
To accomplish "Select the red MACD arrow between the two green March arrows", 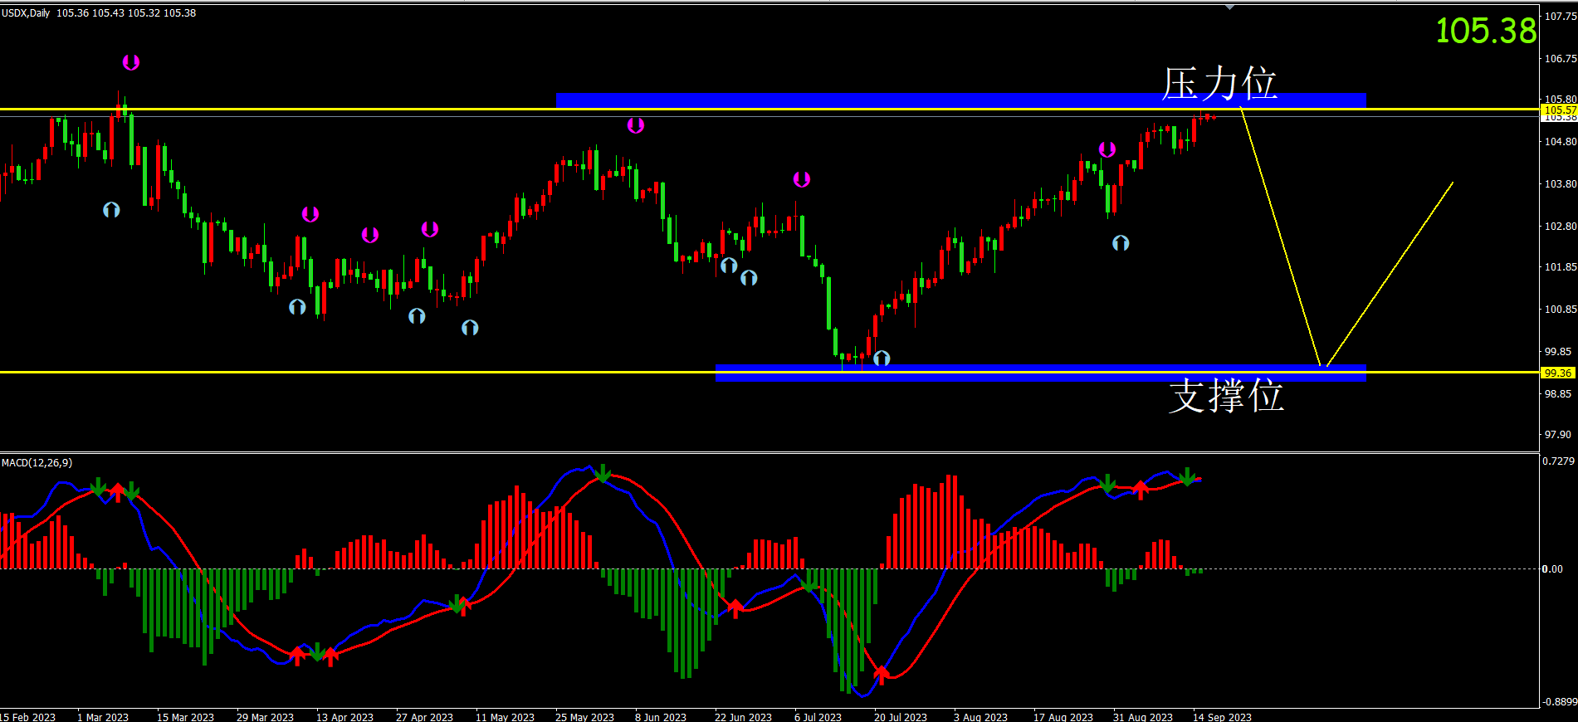I will [x=117, y=492].
